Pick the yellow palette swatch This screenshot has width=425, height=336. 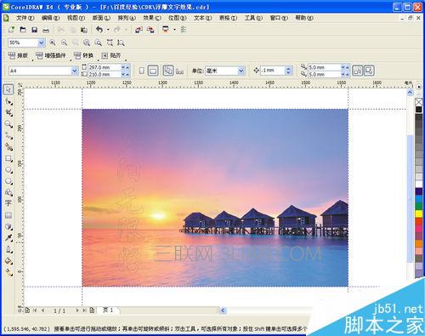419,214
